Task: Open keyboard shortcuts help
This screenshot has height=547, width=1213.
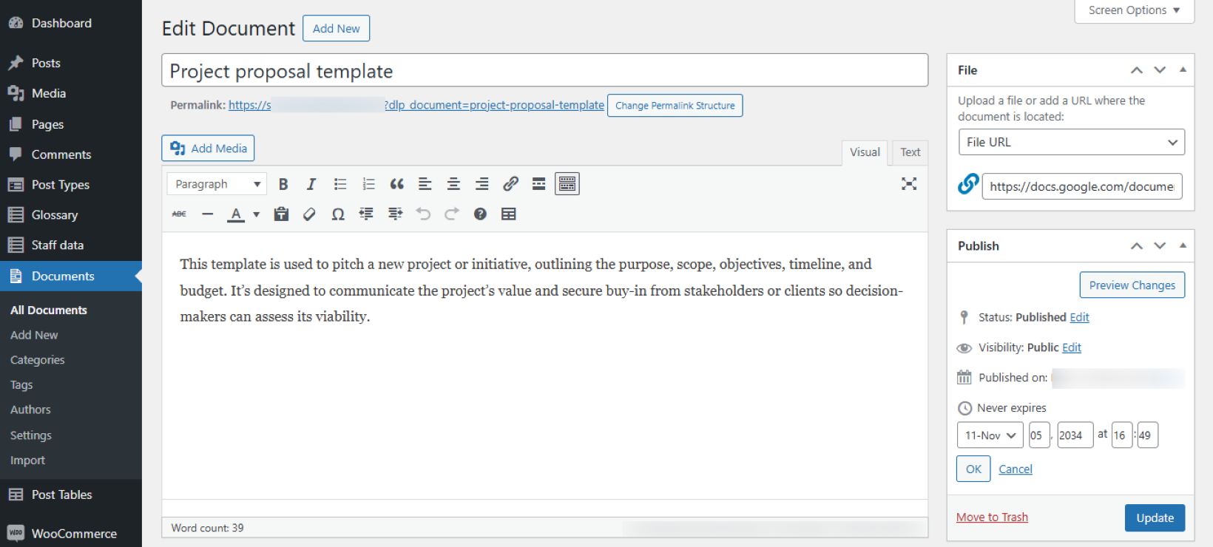Action: (480, 214)
